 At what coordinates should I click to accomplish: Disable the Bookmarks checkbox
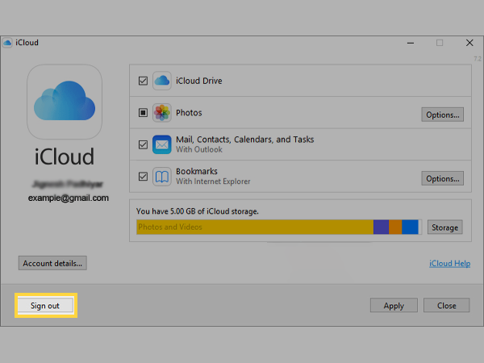click(x=143, y=177)
